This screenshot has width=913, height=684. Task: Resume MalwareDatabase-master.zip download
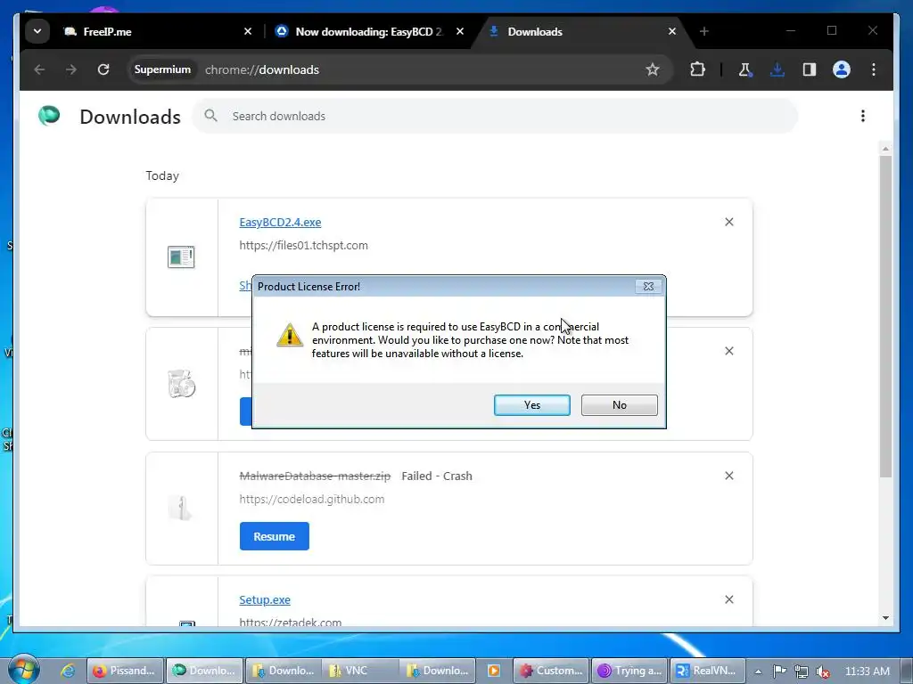(275, 536)
